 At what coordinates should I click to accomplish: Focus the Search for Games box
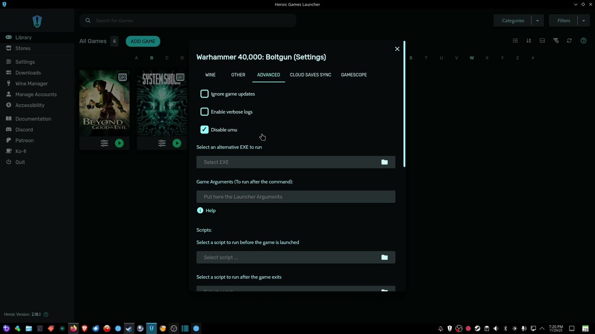click(188, 20)
